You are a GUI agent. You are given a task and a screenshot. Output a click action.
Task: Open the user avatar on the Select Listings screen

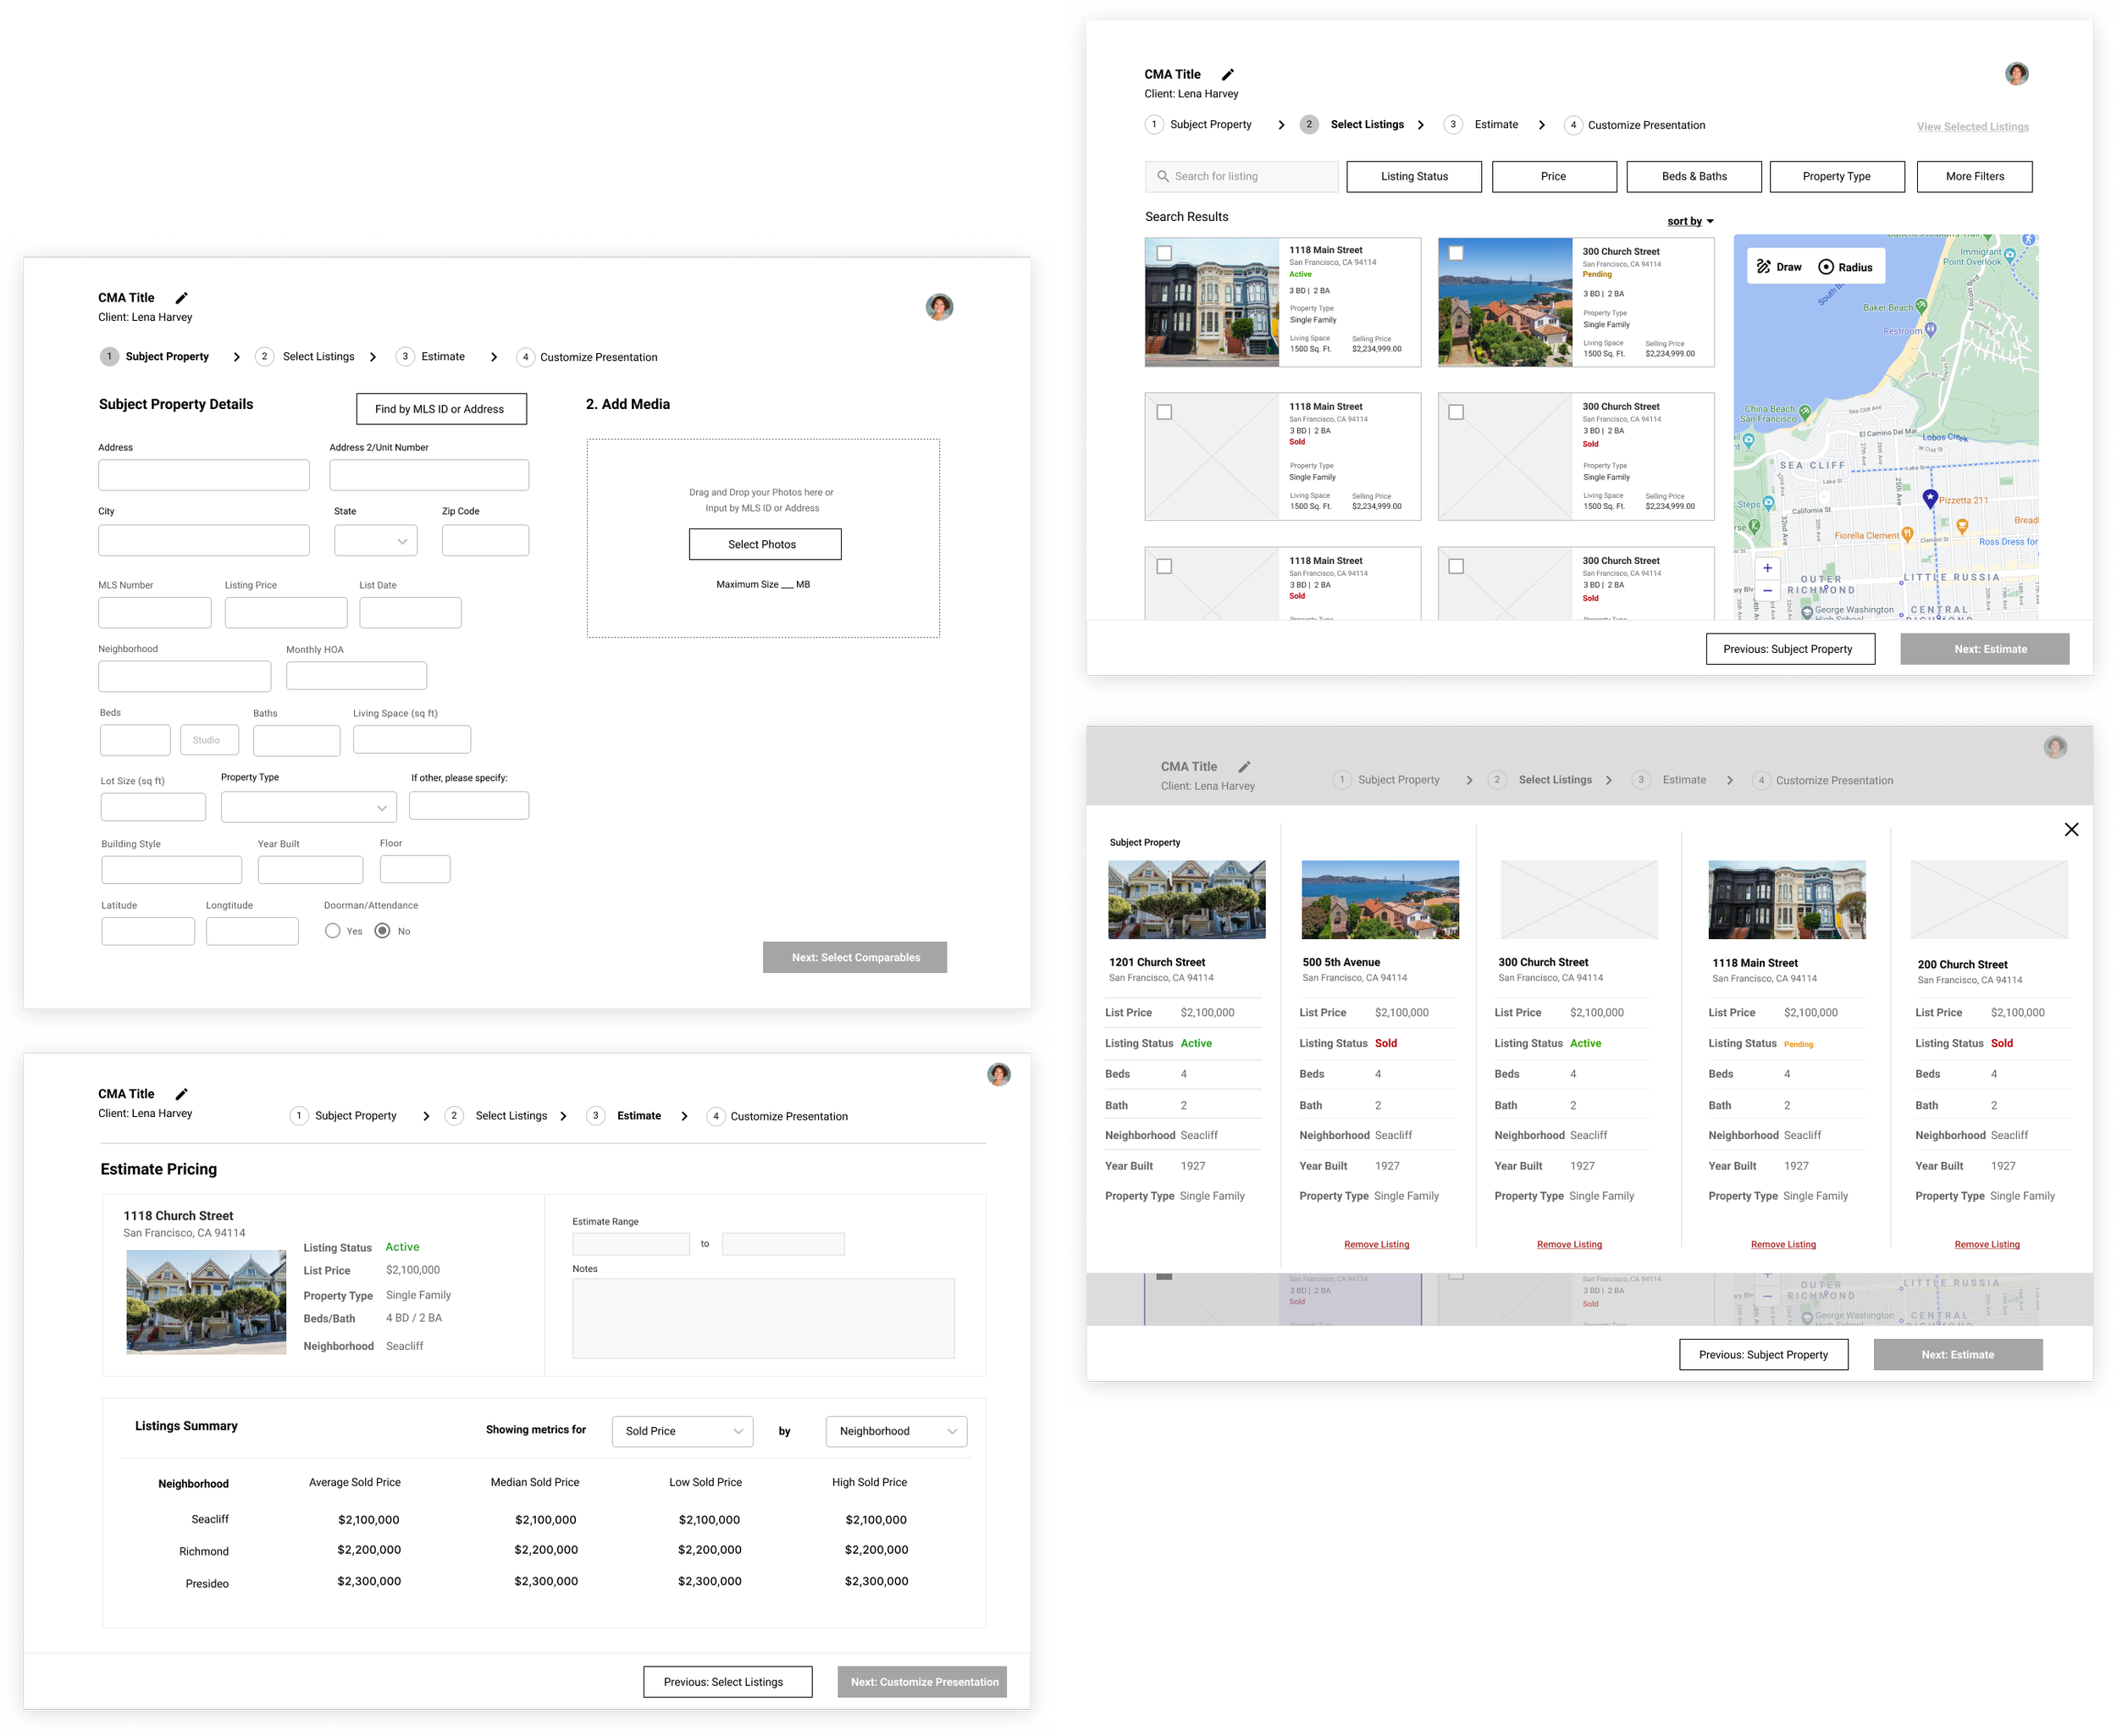(2016, 74)
